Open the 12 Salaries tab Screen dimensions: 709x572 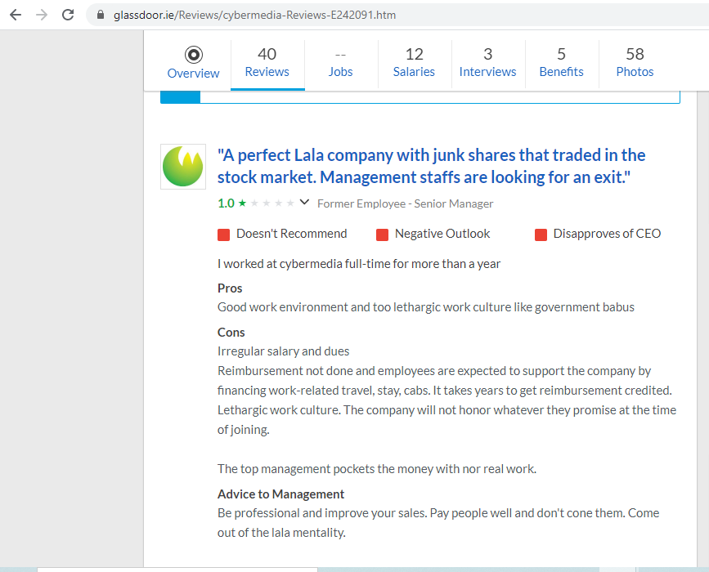pyautogui.click(x=414, y=63)
